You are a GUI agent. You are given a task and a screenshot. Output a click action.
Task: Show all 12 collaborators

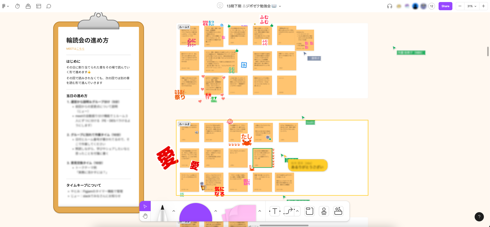click(x=432, y=6)
